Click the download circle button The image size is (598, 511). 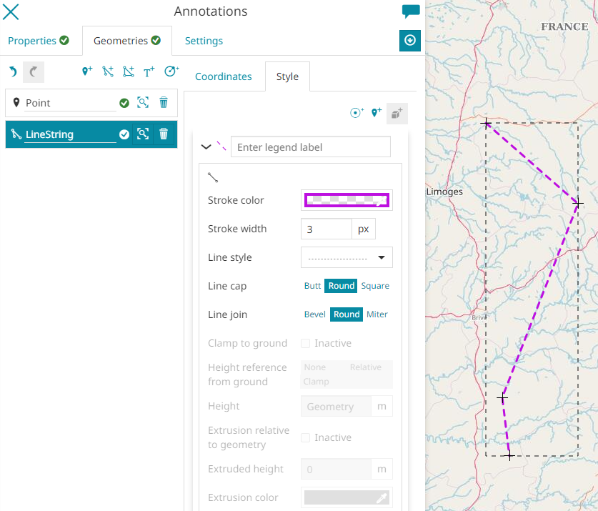pyautogui.click(x=410, y=41)
